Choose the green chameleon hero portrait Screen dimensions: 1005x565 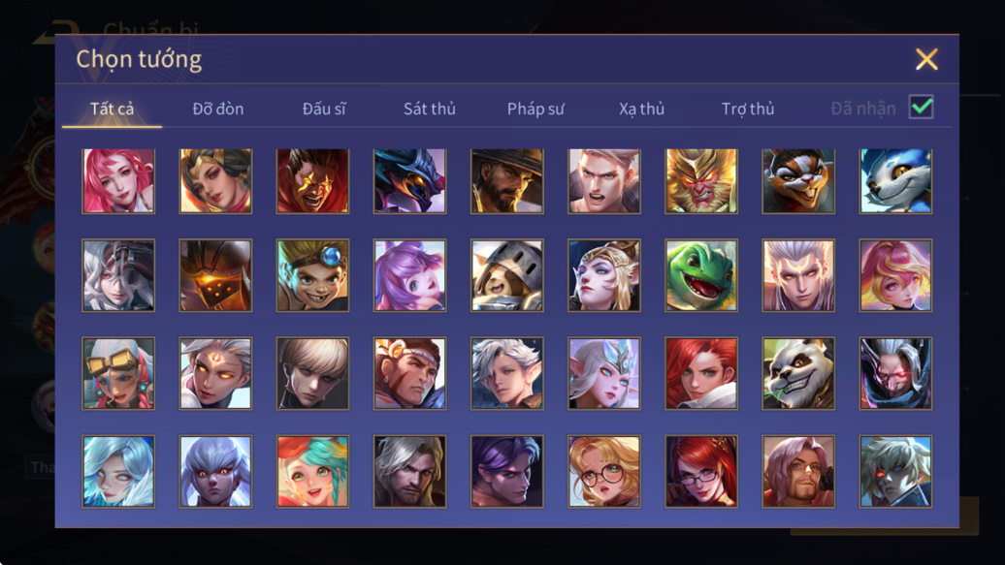[700, 275]
